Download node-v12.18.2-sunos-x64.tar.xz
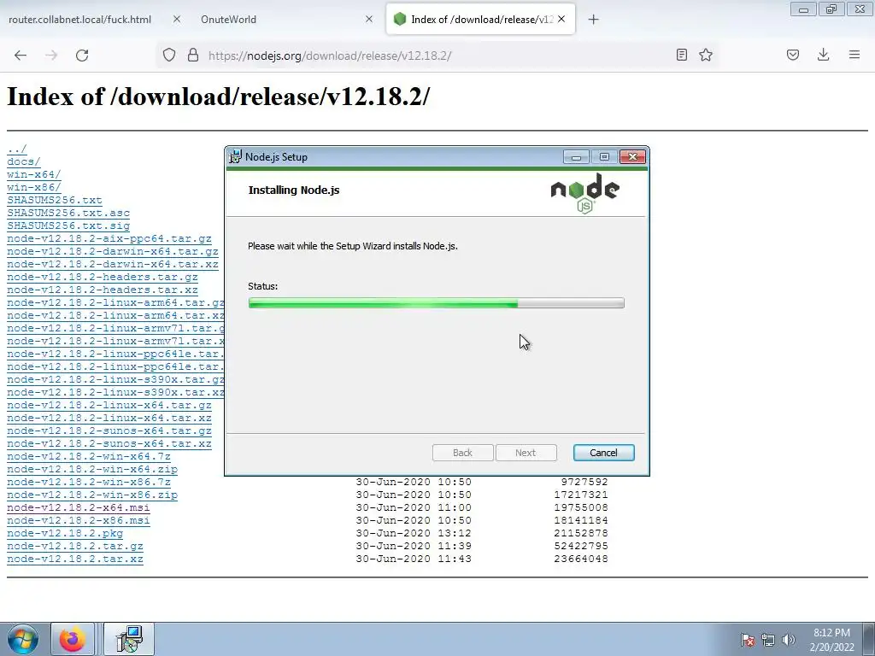The width and height of the screenshot is (875, 656). 109,444
